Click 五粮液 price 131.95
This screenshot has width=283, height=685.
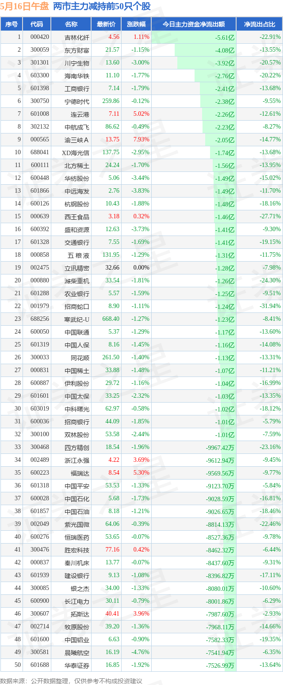coord(111,255)
